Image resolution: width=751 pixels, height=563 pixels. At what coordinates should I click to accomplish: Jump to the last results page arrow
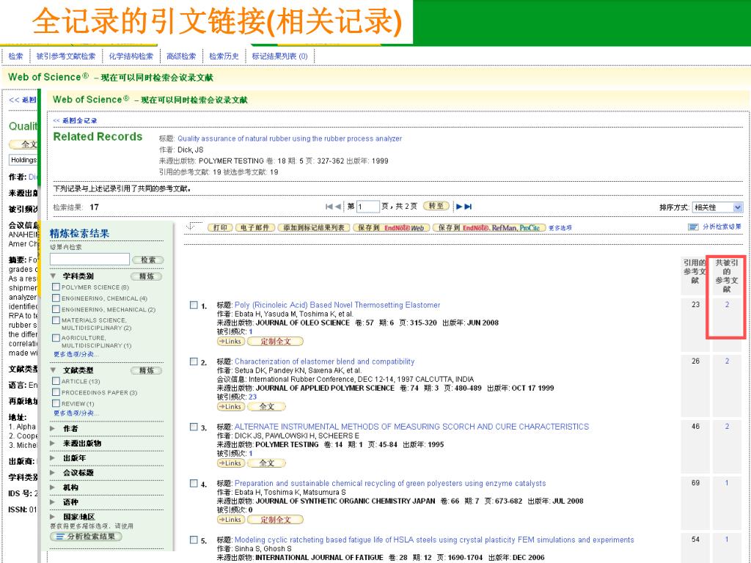(x=469, y=207)
